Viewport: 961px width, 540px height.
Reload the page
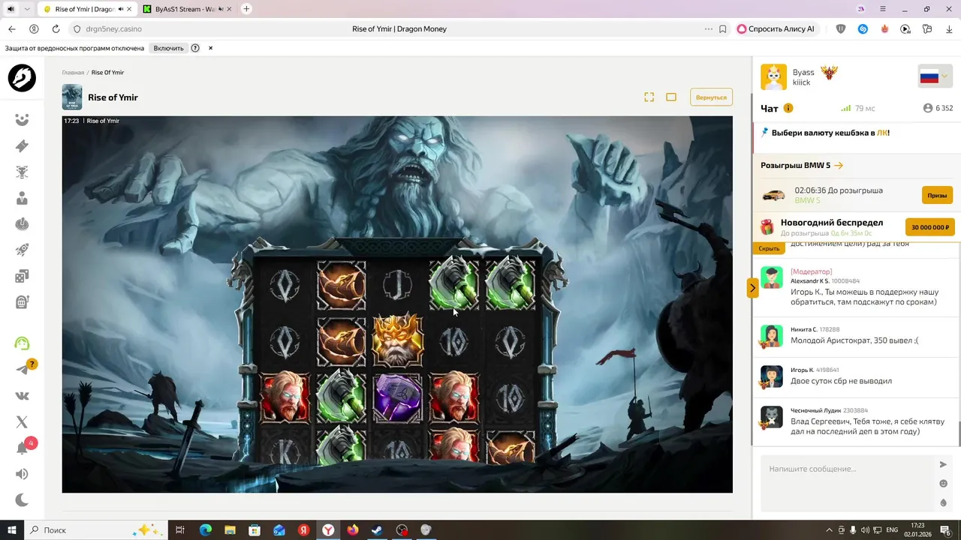56,29
